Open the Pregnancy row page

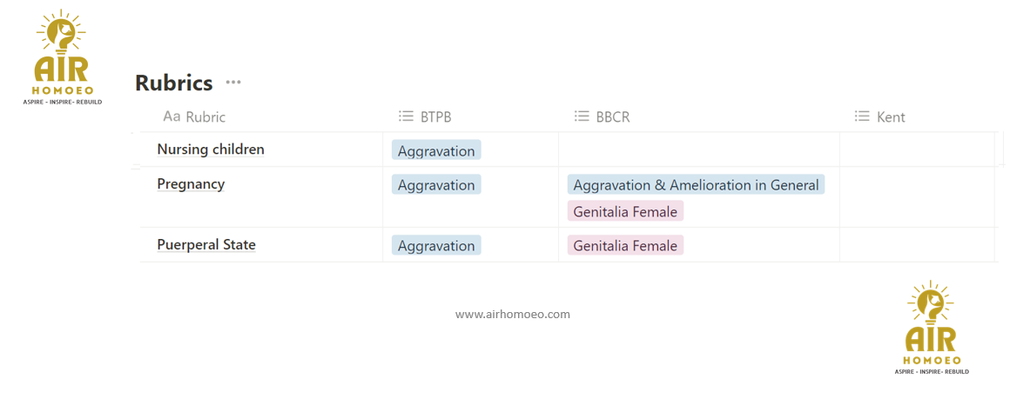click(x=191, y=184)
